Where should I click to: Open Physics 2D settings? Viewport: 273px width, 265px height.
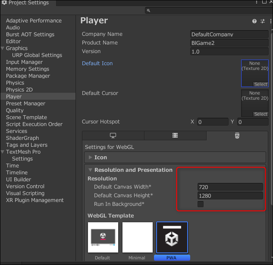19,90
